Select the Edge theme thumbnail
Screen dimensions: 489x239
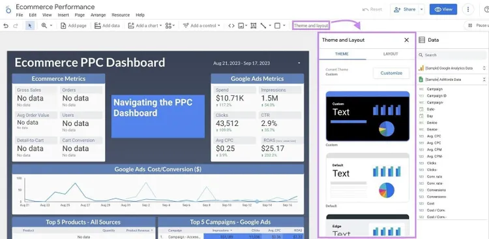[x=368, y=225]
